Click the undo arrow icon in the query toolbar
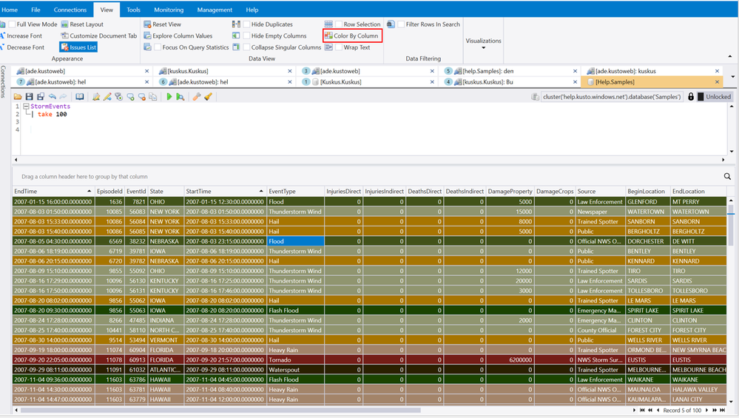The height and width of the screenshot is (418, 739). [53, 97]
